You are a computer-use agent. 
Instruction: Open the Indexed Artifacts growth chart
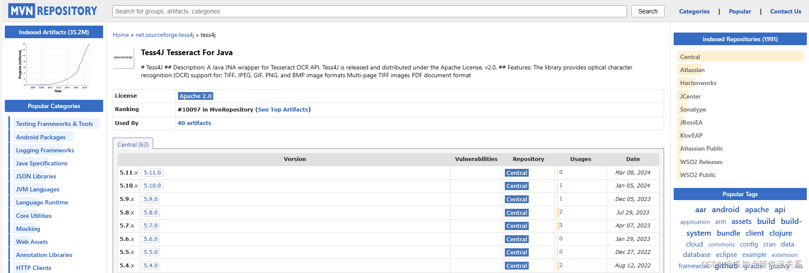(54, 67)
